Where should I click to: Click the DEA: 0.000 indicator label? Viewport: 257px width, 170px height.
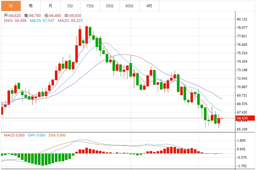57,135
